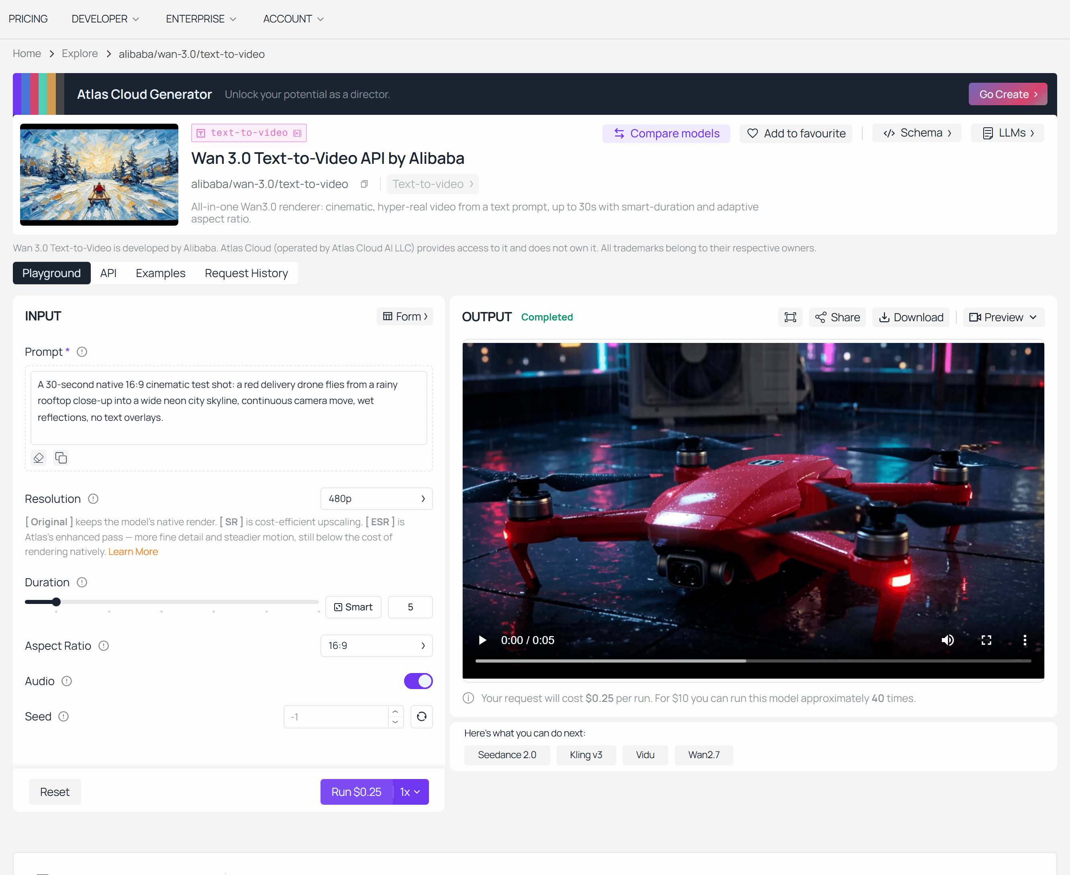
Task: Select the Kling v3 suggestion
Action: [x=586, y=755]
